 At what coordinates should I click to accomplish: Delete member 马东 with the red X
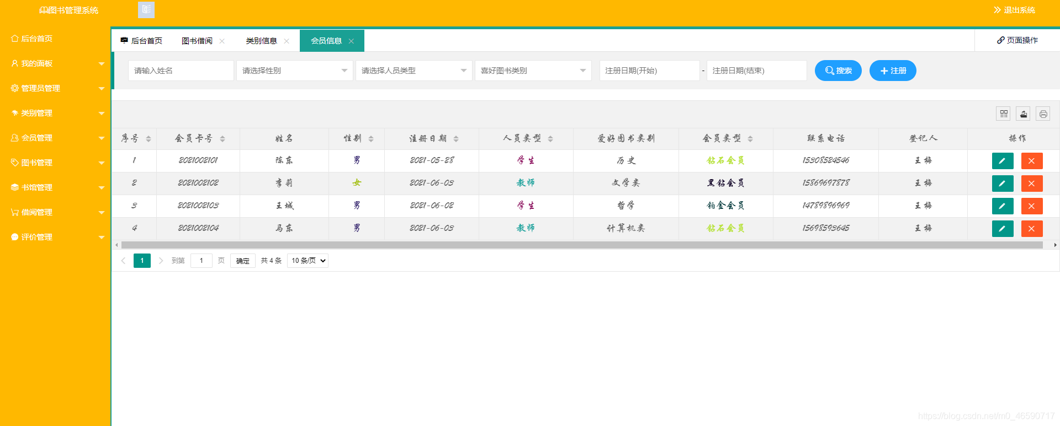1032,229
